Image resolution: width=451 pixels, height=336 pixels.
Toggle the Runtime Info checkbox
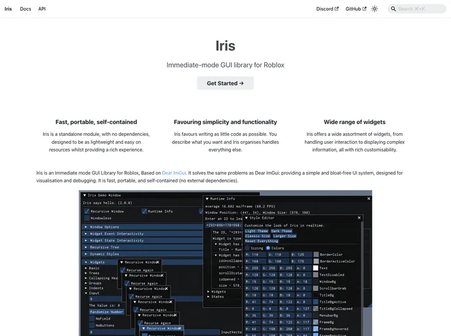pos(144,211)
